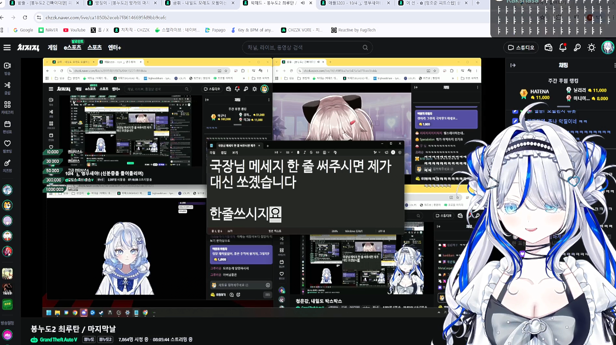Open the Reactive by FugiTech bookmark
The width and height of the screenshot is (616, 345).
pyautogui.click(x=353, y=30)
